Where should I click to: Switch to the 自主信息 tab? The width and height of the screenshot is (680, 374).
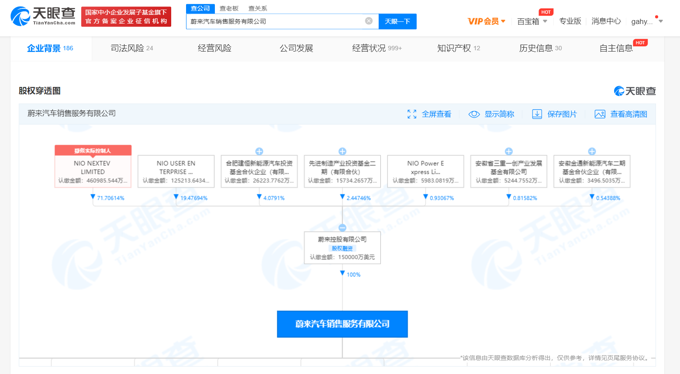pyautogui.click(x=616, y=48)
